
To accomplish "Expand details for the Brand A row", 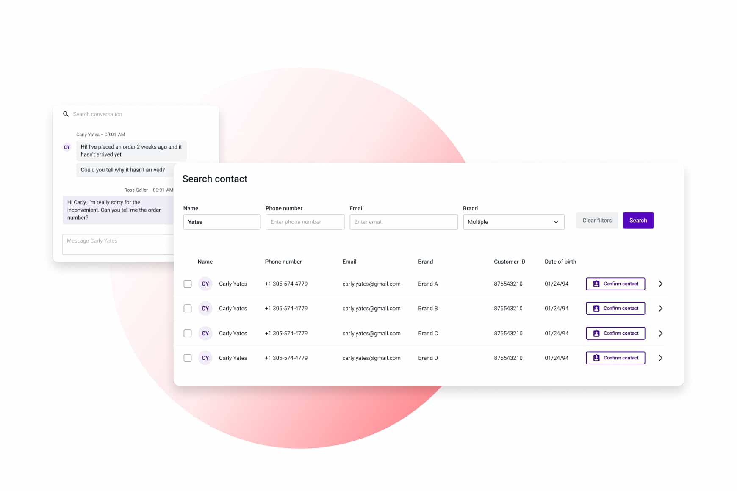I will coord(660,284).
